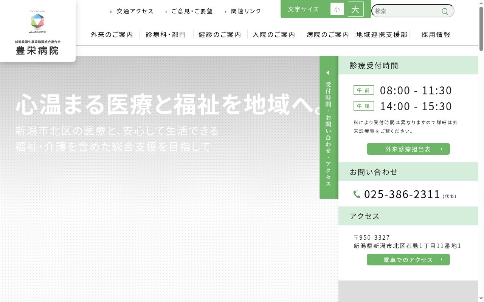Screen dimensions: 484x302
Task: Open the 入院のご案内 menu
Action: click(x=274, y=34)
